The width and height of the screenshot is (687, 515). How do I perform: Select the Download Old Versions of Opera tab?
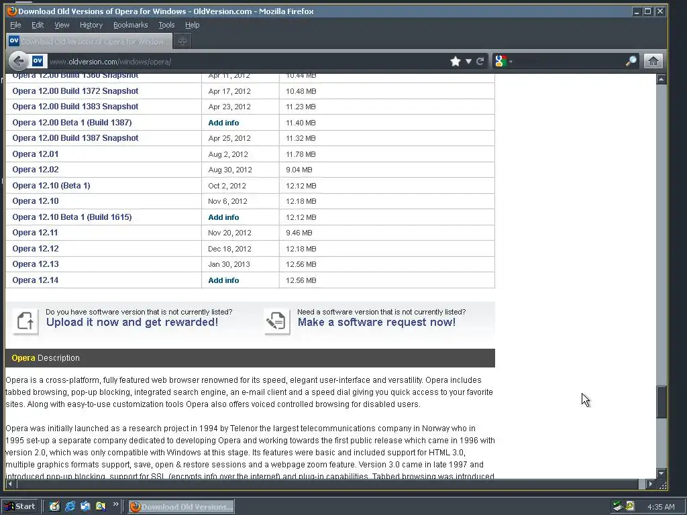[x=89, y=41]
